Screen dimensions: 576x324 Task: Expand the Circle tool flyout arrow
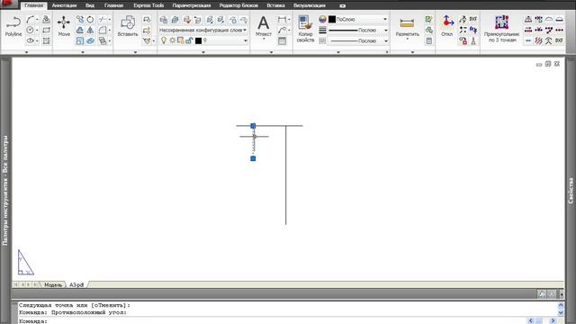point(37,30)
